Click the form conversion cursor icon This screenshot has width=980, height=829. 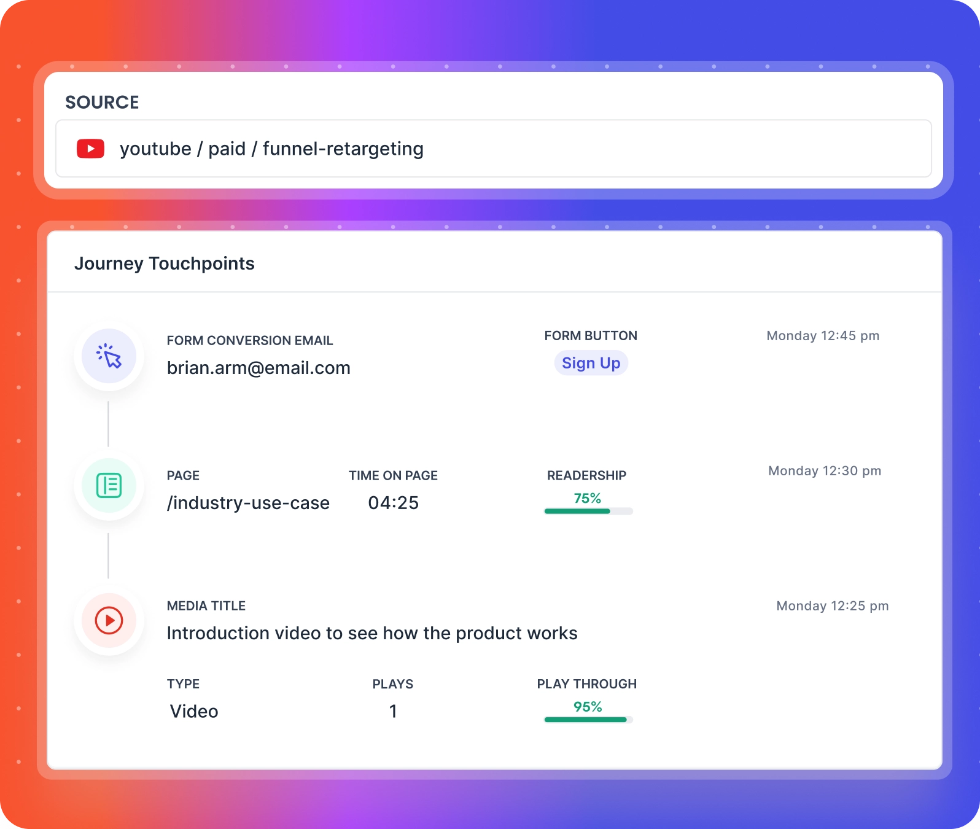(109, 356)
